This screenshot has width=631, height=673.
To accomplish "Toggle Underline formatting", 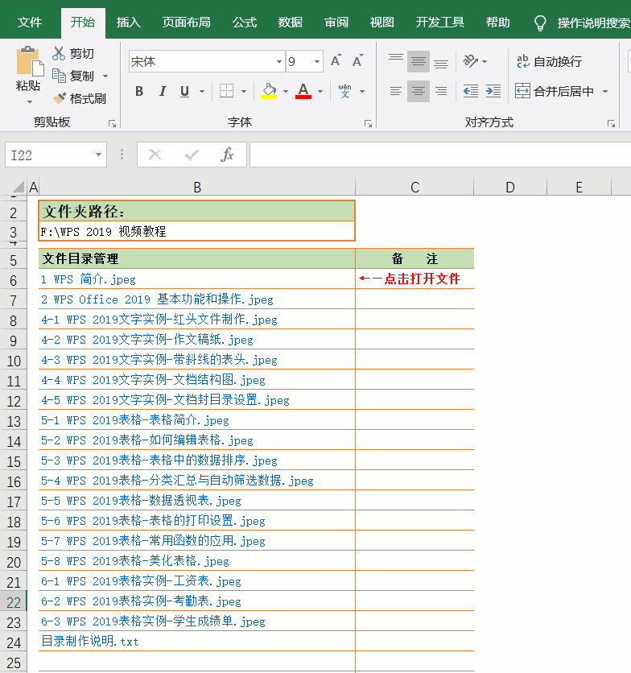I will (184, 91).
